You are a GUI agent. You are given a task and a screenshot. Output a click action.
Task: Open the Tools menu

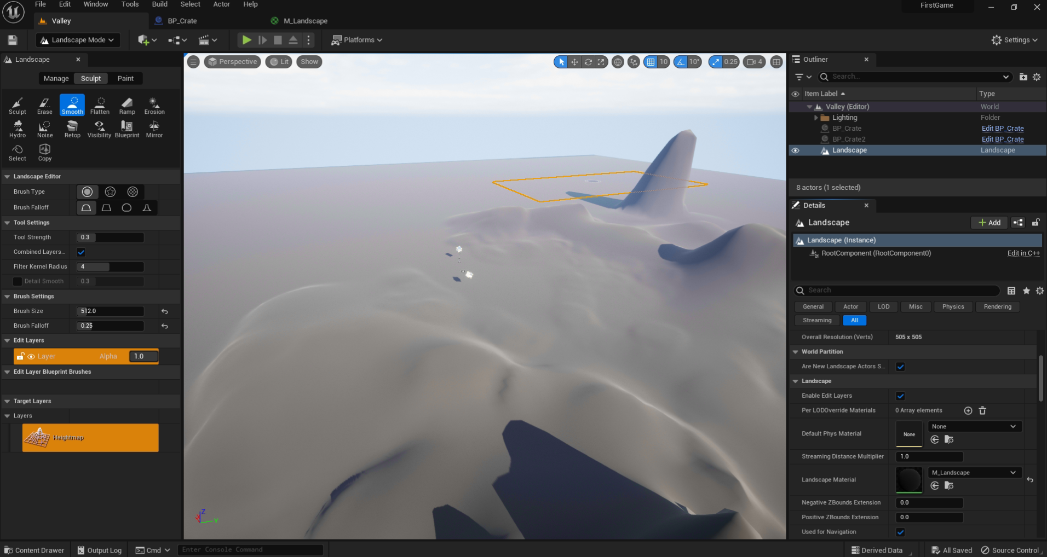tap(130, 4)
